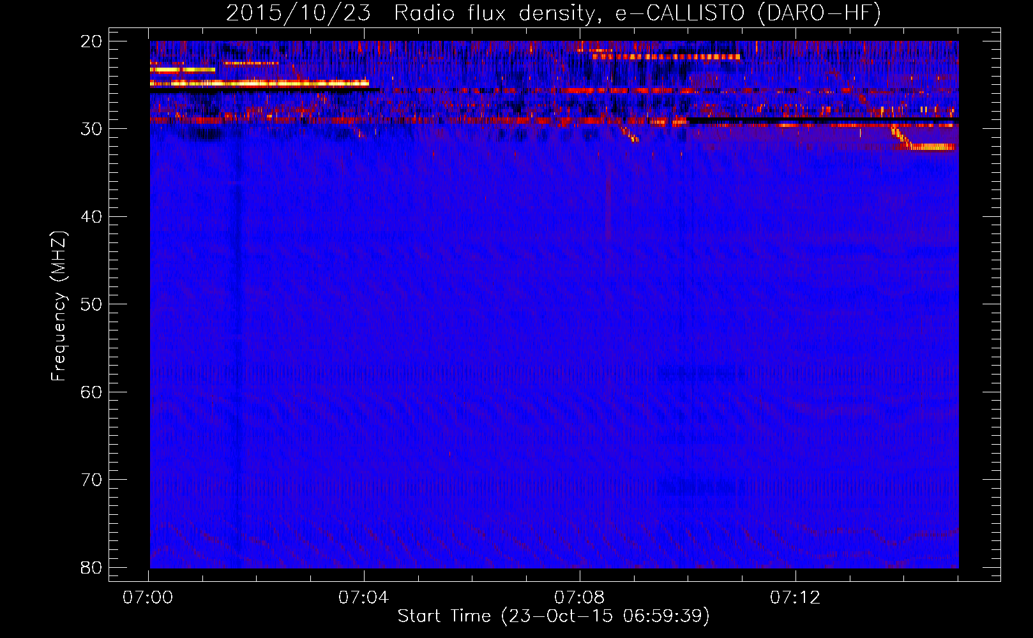Click the bright yellow band near 25 MHz

click(x=259, y=83)
